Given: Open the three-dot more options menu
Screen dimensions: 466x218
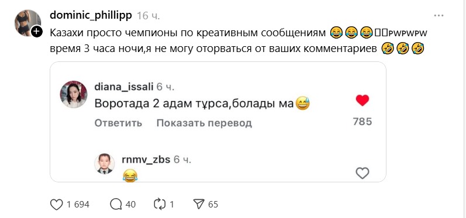Looking at the screenshot, I should click(x=439, y=15).
